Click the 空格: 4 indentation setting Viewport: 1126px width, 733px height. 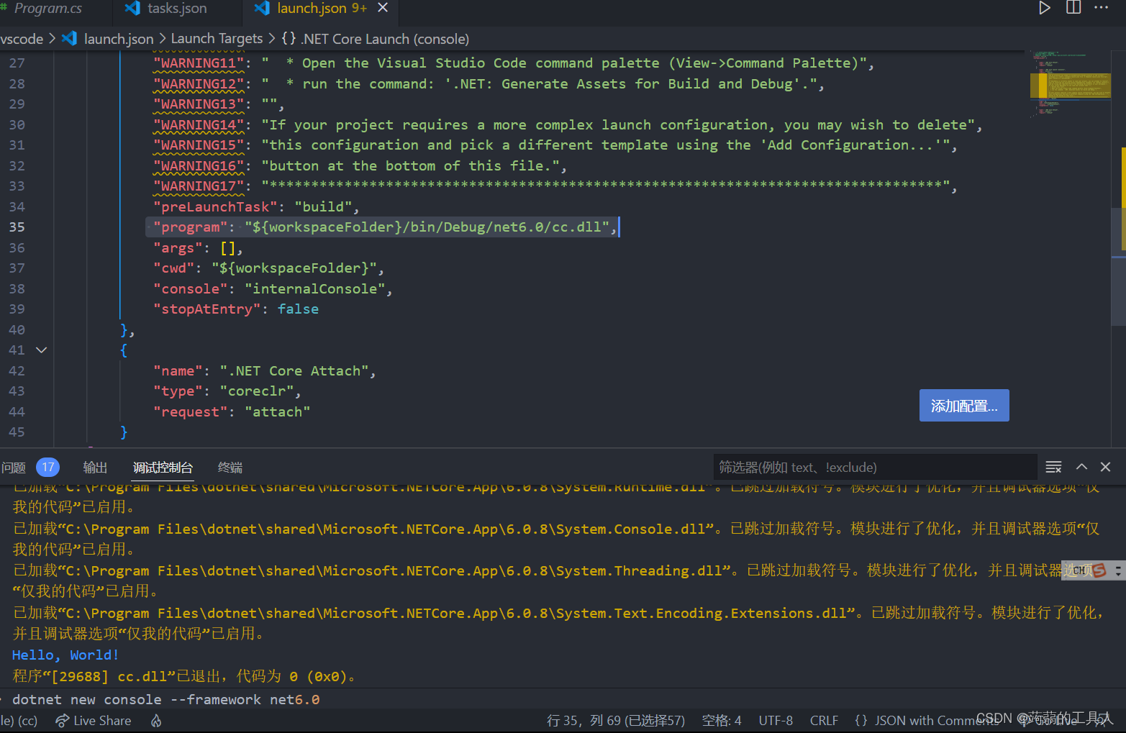click(x=722, y=721)
